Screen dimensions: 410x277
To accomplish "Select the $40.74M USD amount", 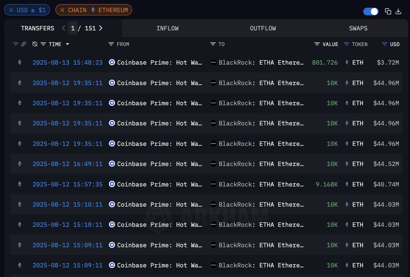I will click(x=386, y=184).
